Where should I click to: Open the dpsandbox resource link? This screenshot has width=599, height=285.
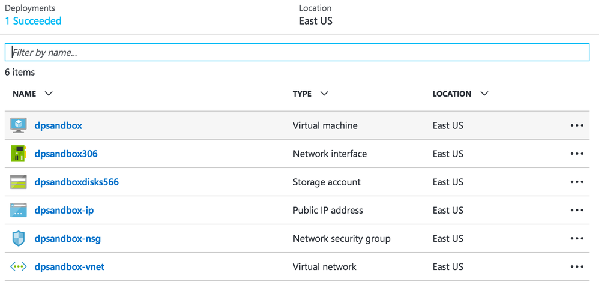click(x=58, y=125)
